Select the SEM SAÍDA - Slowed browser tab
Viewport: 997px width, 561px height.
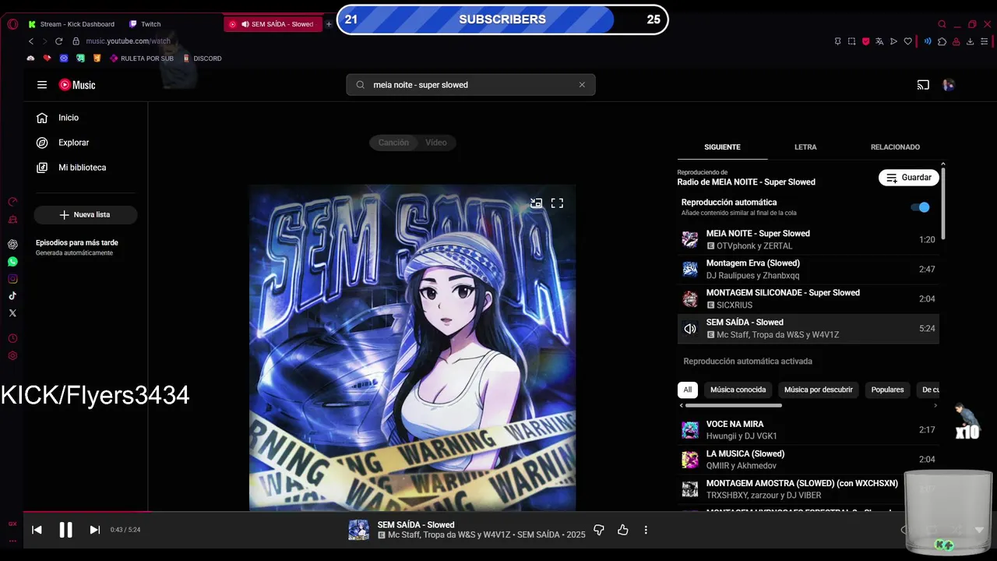[x=273, y=24]
